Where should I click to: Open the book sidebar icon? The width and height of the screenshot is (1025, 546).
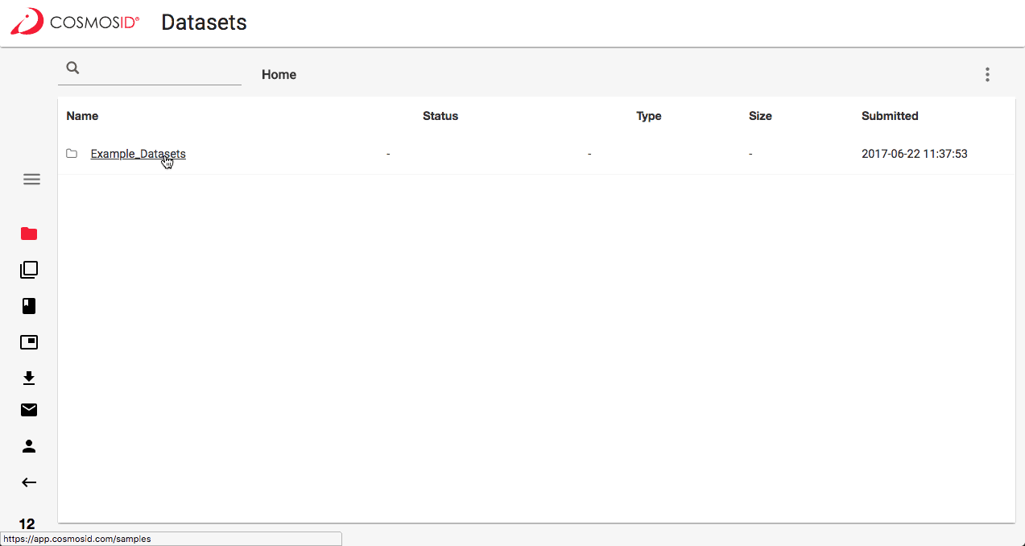tap(29, 306)
